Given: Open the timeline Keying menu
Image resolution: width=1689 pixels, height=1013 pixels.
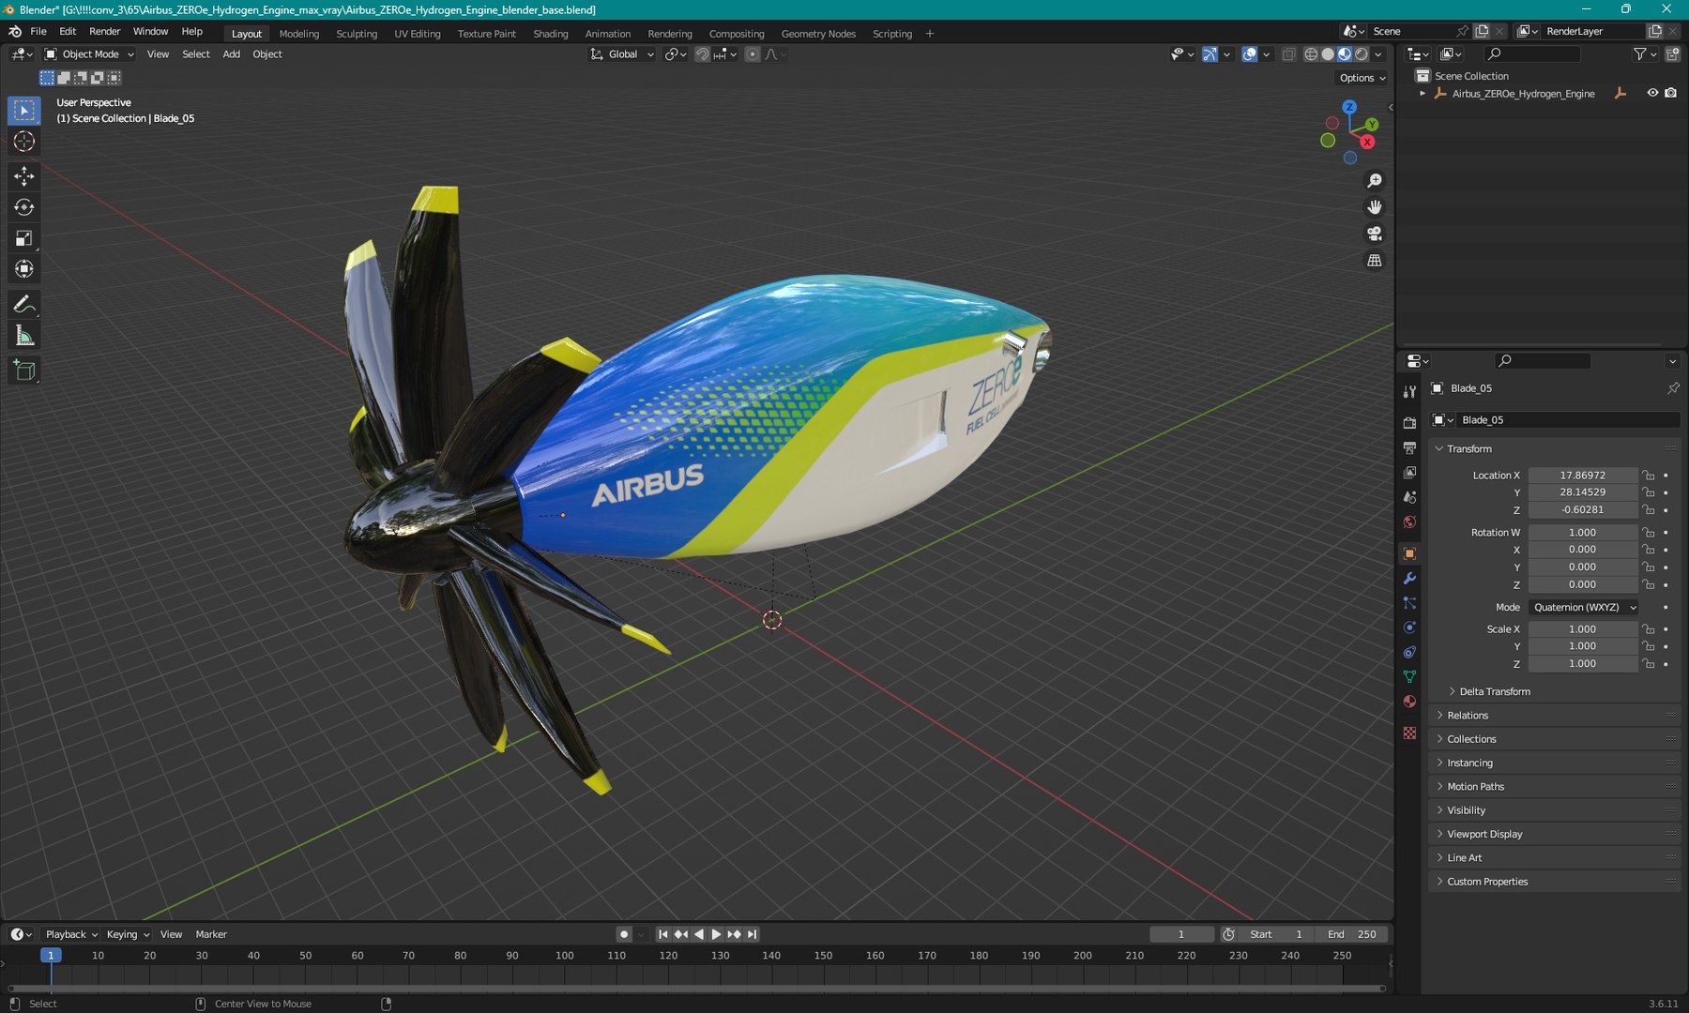Looking at the screenshot, I should 128,934.
